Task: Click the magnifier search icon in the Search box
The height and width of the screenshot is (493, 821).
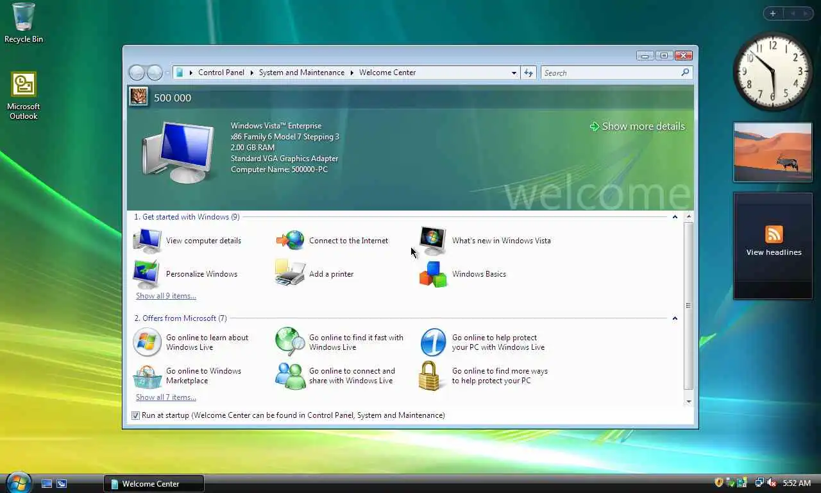Action: point(685,73)
